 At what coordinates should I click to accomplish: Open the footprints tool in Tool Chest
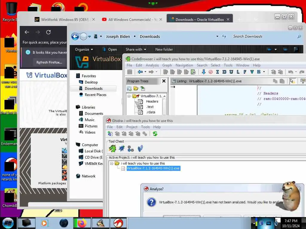140,148
